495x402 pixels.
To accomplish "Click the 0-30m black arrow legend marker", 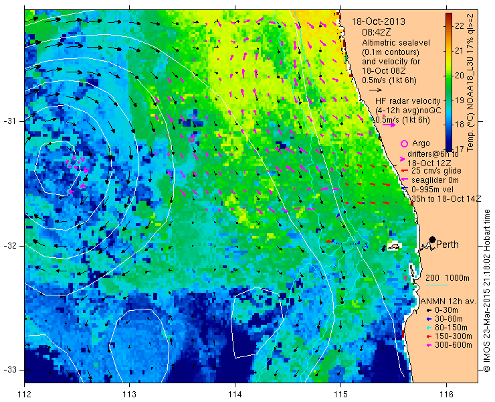I will click(429, 311).
